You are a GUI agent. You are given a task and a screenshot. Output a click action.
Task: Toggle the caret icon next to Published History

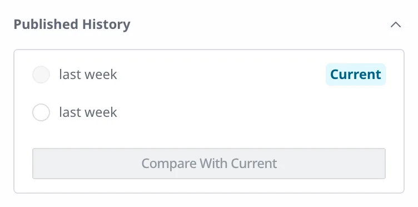pyautogui.click(x=396, y=24)
